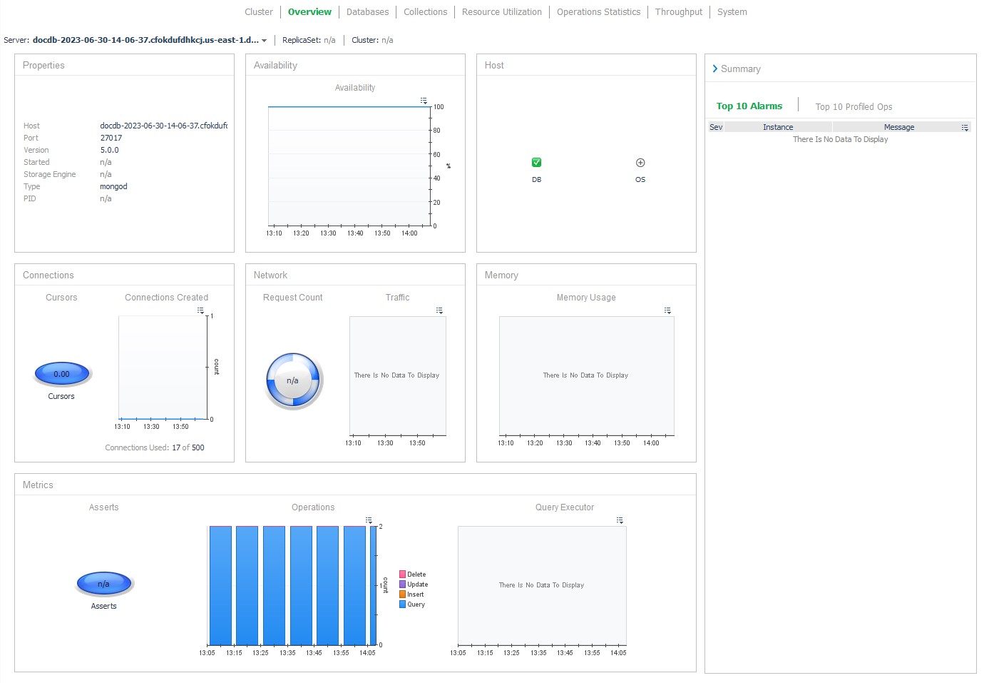This screenshot has height=683, width=984.
Task: Toggle the Delete series in Operations legend
Action: tap(414, 574)
